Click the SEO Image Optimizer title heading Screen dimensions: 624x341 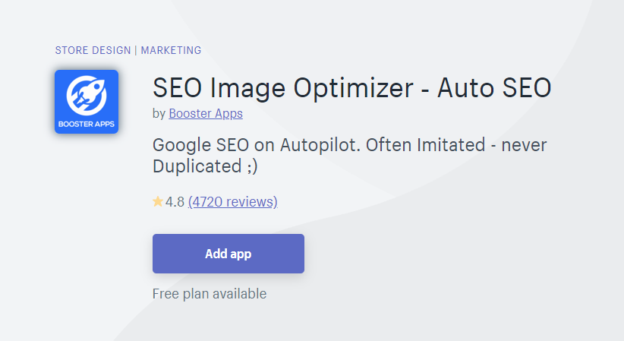pyautogui.click(x=351, y=88)
